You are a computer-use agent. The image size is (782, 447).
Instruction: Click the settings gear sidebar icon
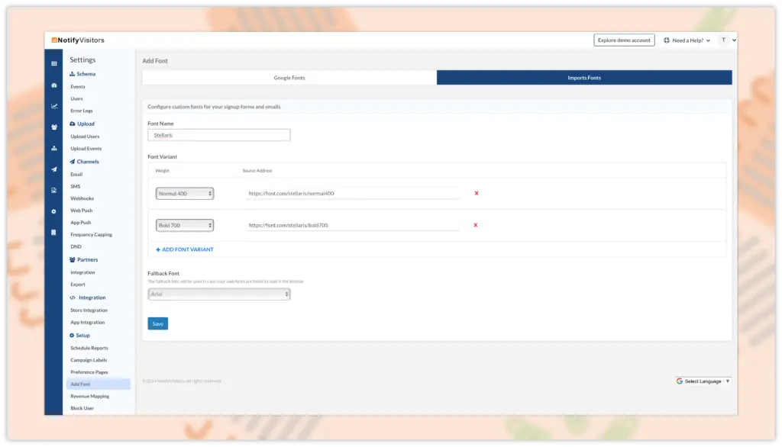pos(53,211)
